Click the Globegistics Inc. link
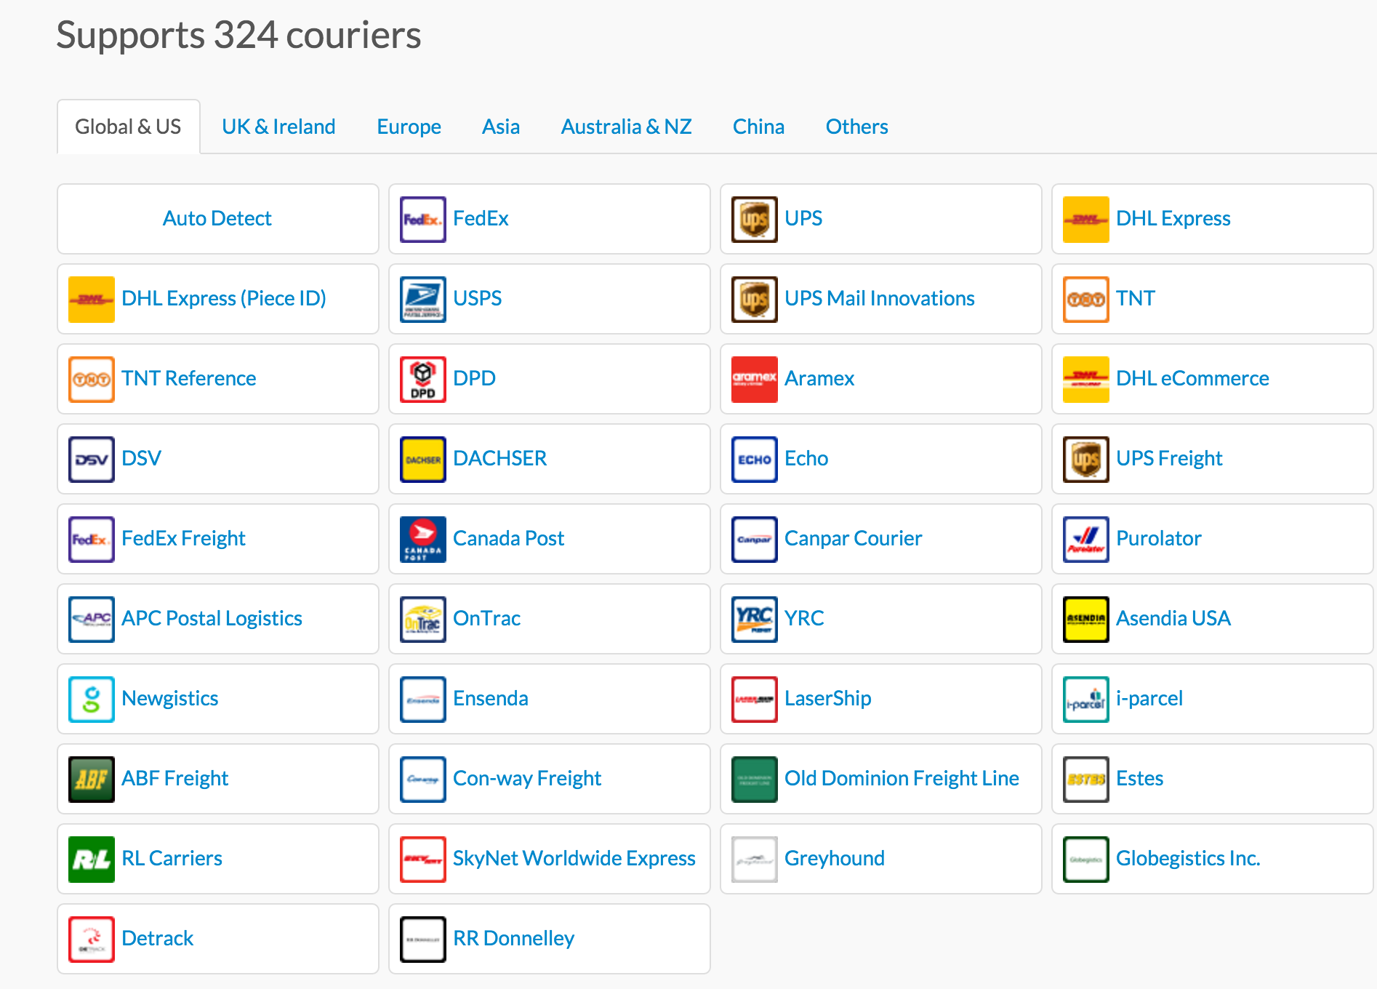The image size is (1377, 989). (x=1187, y=859)
